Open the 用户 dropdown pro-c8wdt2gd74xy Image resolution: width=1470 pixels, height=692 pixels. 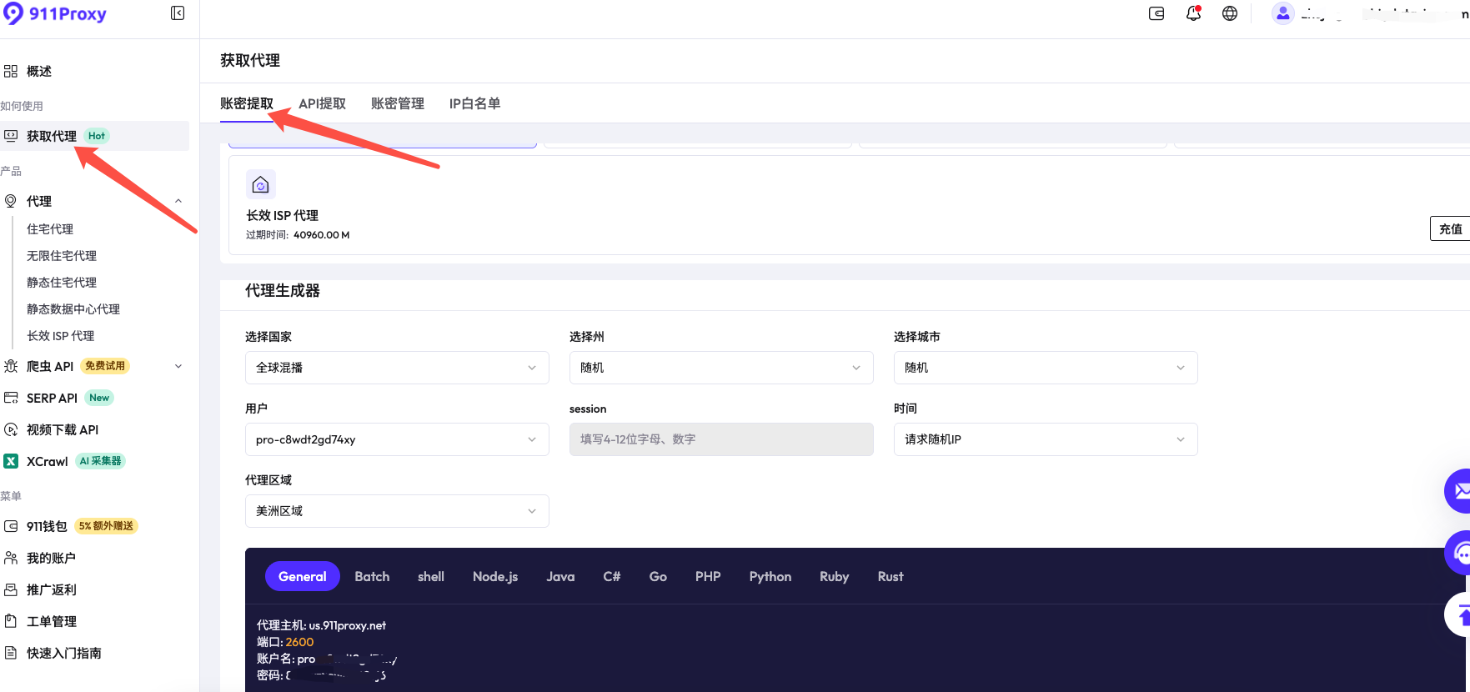click(x=397, y=439)
